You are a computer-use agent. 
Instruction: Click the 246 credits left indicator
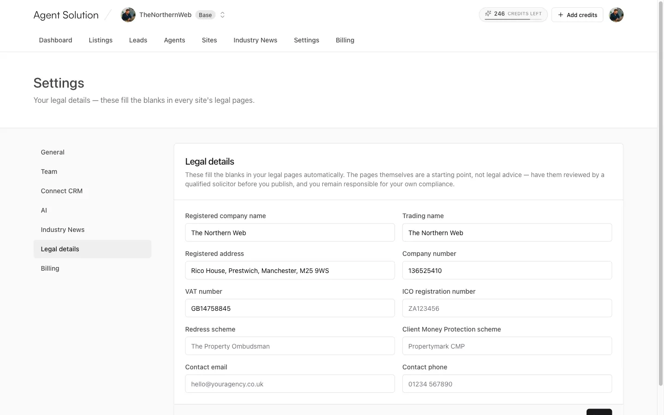[513, 15]
